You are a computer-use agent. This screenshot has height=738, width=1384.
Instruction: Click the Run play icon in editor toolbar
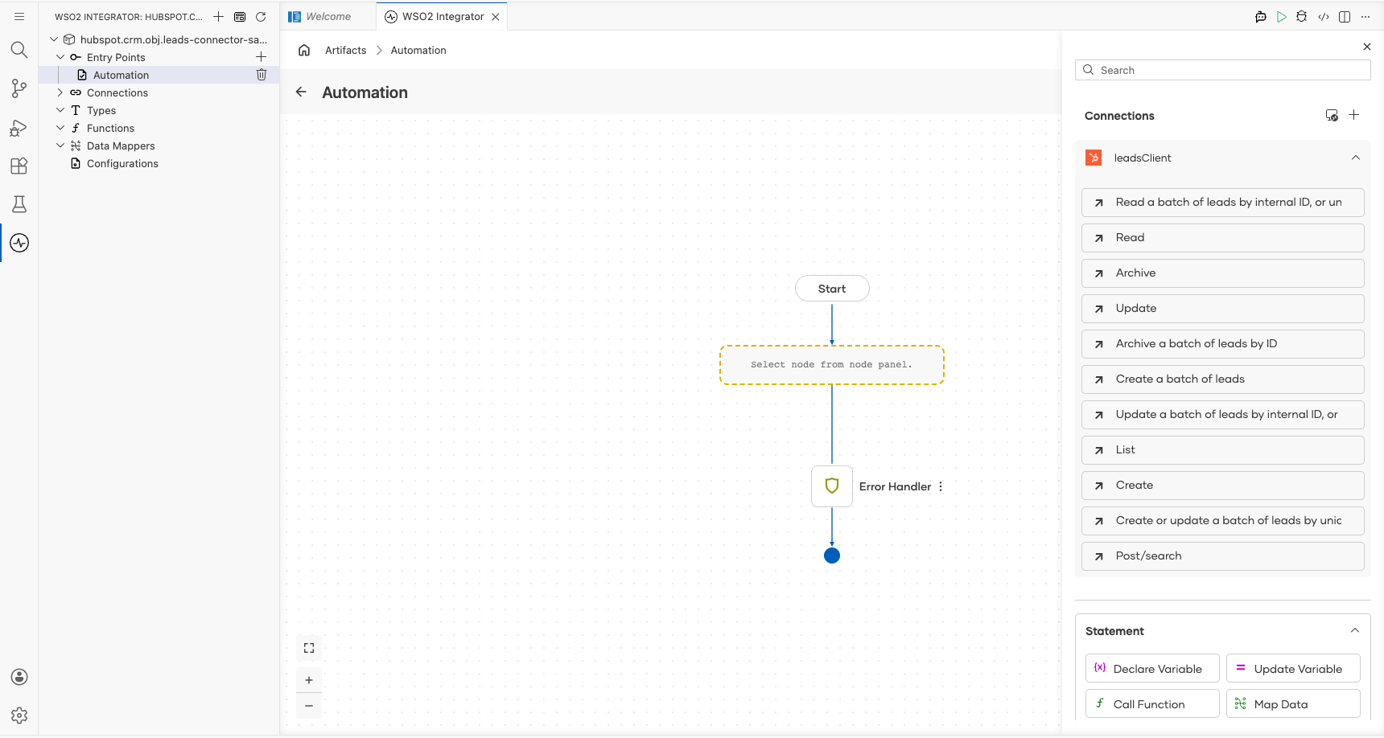tap(1282, 16)
